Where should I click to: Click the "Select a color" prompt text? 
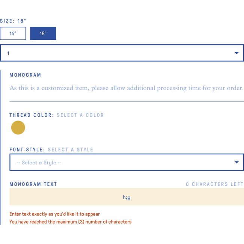pos(80,115)
